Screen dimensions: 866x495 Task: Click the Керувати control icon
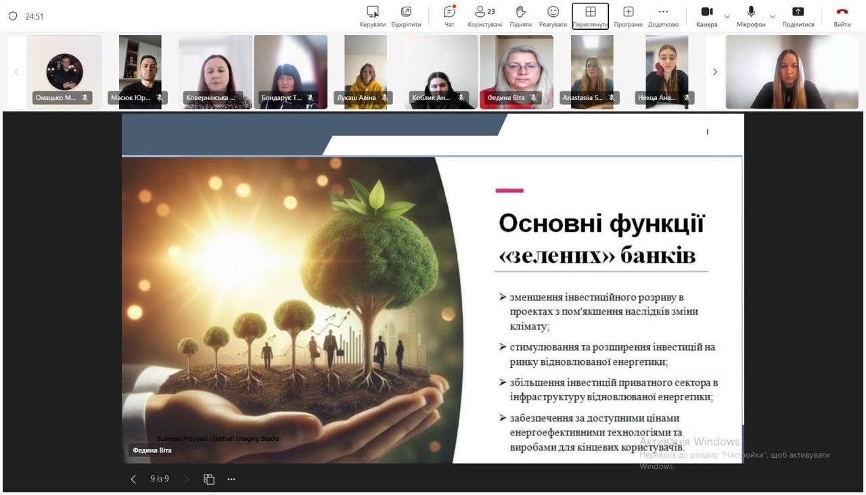click(x=372, y=16)
